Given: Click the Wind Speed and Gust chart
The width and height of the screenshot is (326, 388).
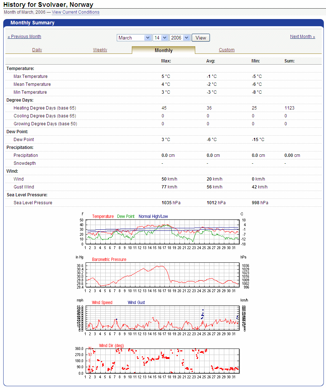Looking at the screenshot, I should (162, 318).
